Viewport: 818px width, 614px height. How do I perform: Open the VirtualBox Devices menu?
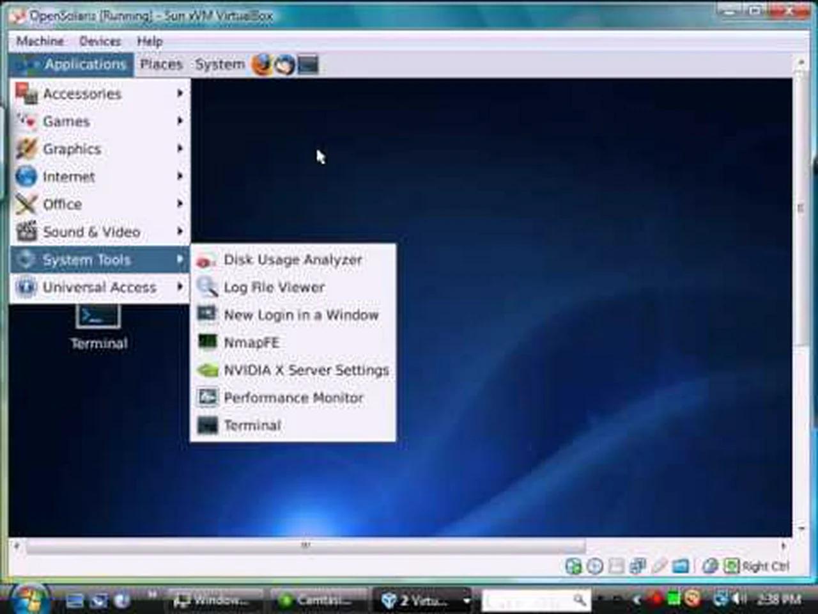100,42
